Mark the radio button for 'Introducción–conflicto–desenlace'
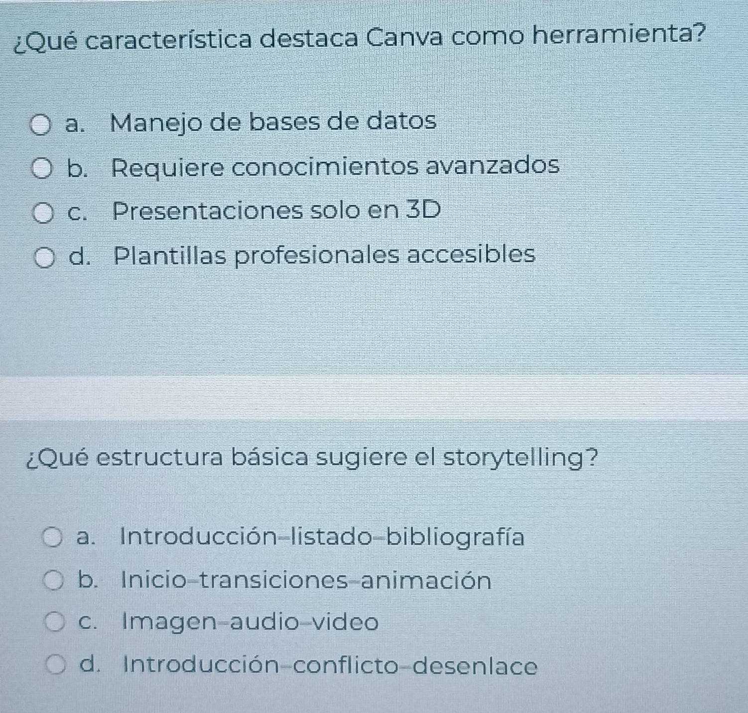 coord(56,666)
